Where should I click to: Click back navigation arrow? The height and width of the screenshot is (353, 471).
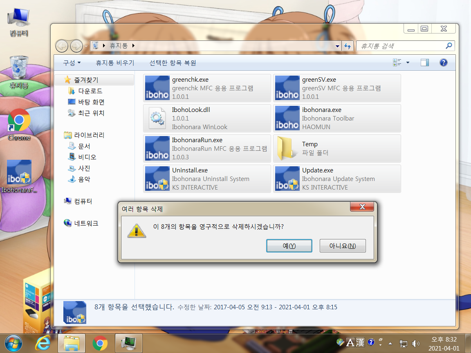click(62, 46)
